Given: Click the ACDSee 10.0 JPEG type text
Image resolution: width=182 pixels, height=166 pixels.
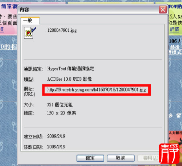Looking at the screenshot, I should pyautogui.click(x=69, y=79).
